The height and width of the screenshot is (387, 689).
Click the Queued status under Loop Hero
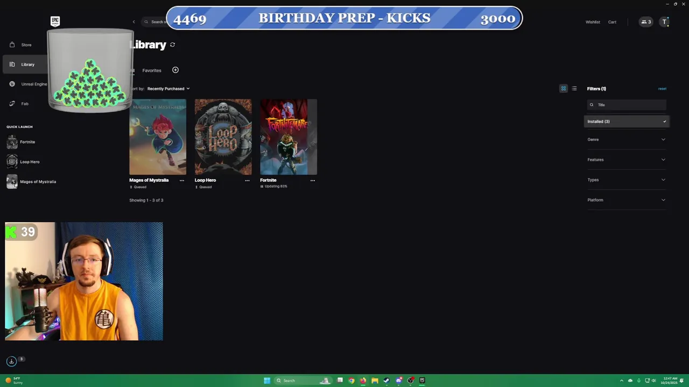[x=203, y=187]
